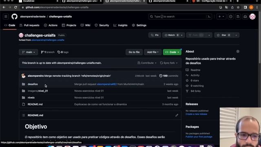Open the alexmpereiradevteste owner breadcrumb
Screen dimensions: 261x147
pos(33,16)
